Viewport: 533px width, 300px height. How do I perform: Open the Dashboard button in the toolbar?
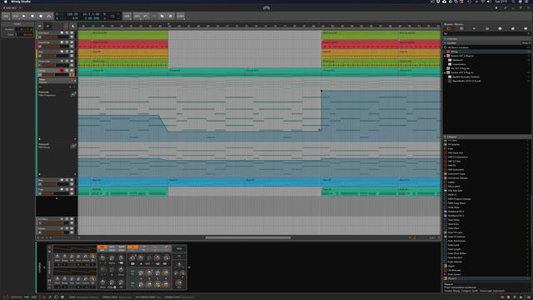coord(180,16)
